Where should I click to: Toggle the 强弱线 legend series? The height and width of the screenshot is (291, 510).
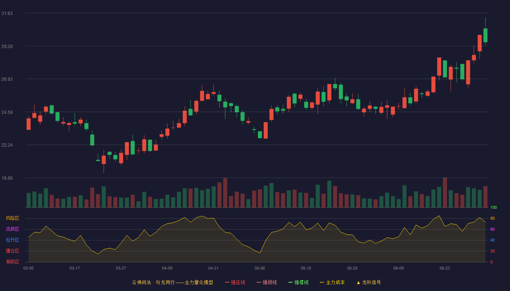[267, 282]
